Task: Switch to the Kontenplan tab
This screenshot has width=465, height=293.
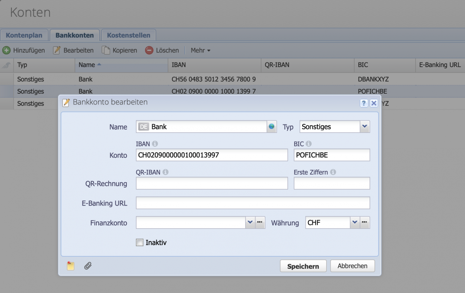Action: pyautogui.click(x=24, y=35)
